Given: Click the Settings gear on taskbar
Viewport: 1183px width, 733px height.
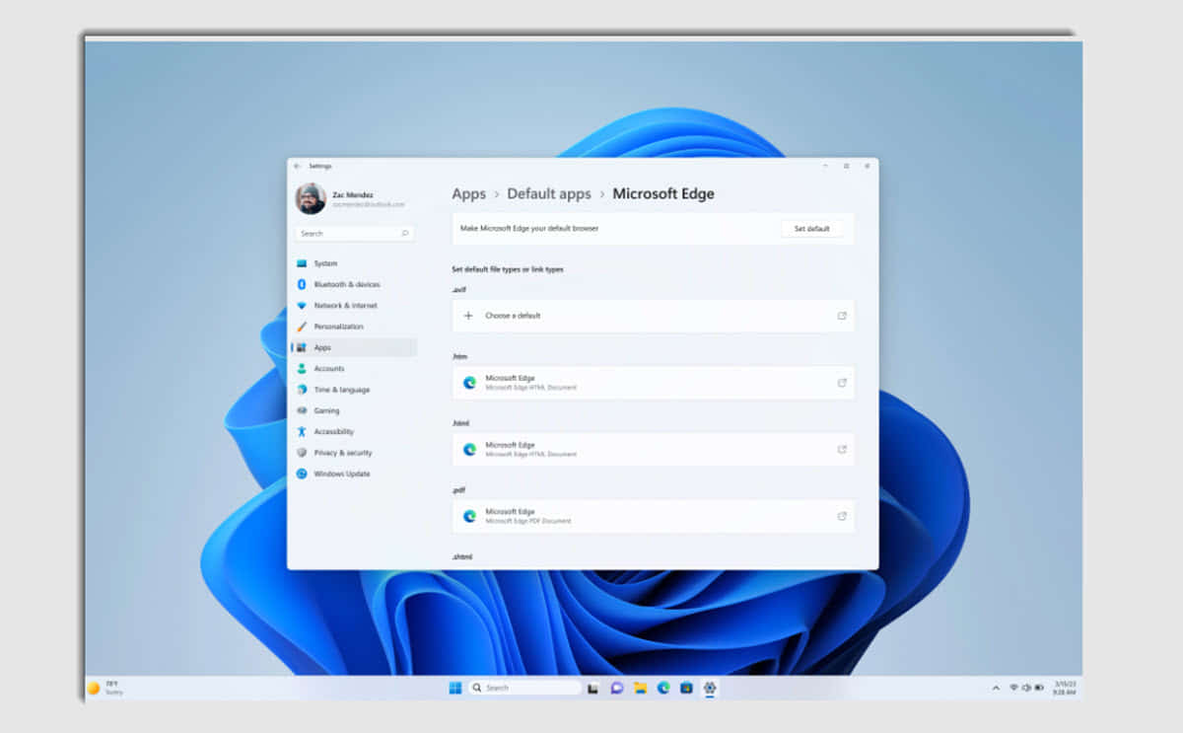Looking at the screenshot, I should click(x=710, y=688).
